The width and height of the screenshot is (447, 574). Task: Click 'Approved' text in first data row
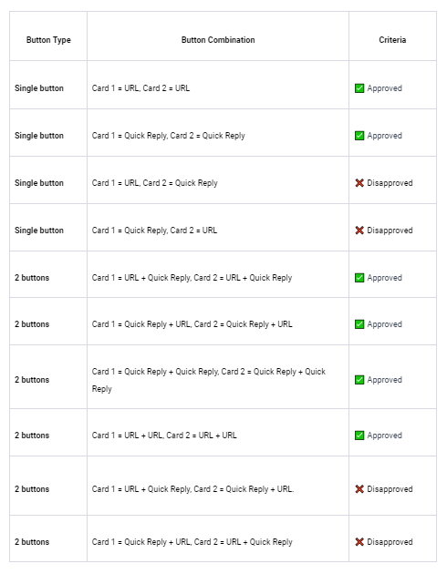[x=385, y=88]
